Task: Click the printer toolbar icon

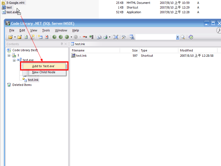Action: pyautogui.click(x=105, y=37)
